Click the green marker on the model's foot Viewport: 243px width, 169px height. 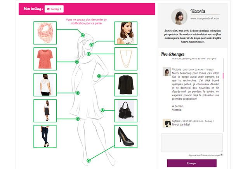point(89,160)
